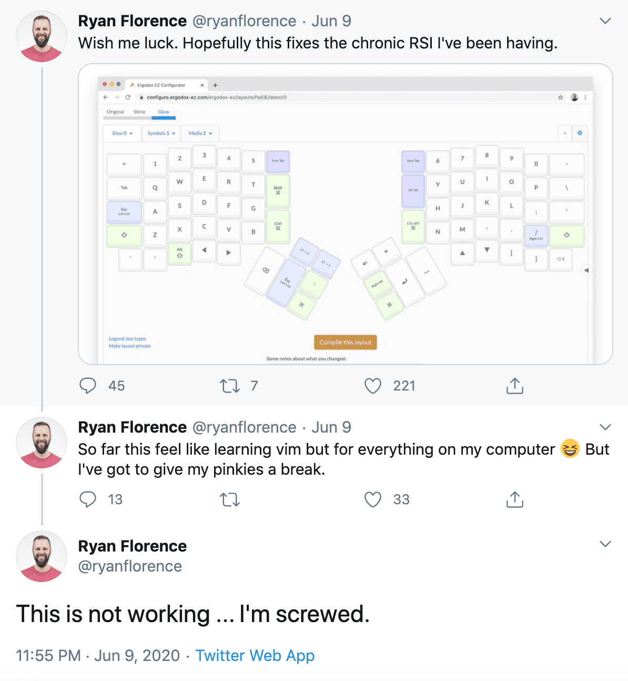The width and height of the screenshot is (628, 681).
Task: Click the 11:55 PM · Jun 9, 2020 timestamp
Action: (98, 656)
